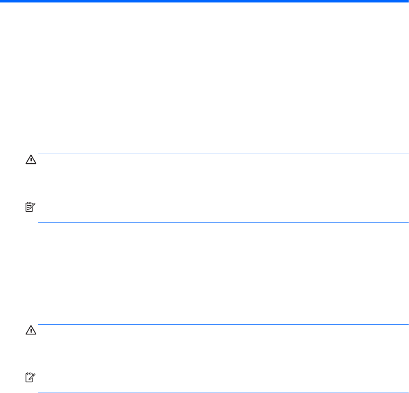This screenshot has height=393, width=409.
Task: Click the blue rule beside lower caution icon
Action: (x=223, y=324)
